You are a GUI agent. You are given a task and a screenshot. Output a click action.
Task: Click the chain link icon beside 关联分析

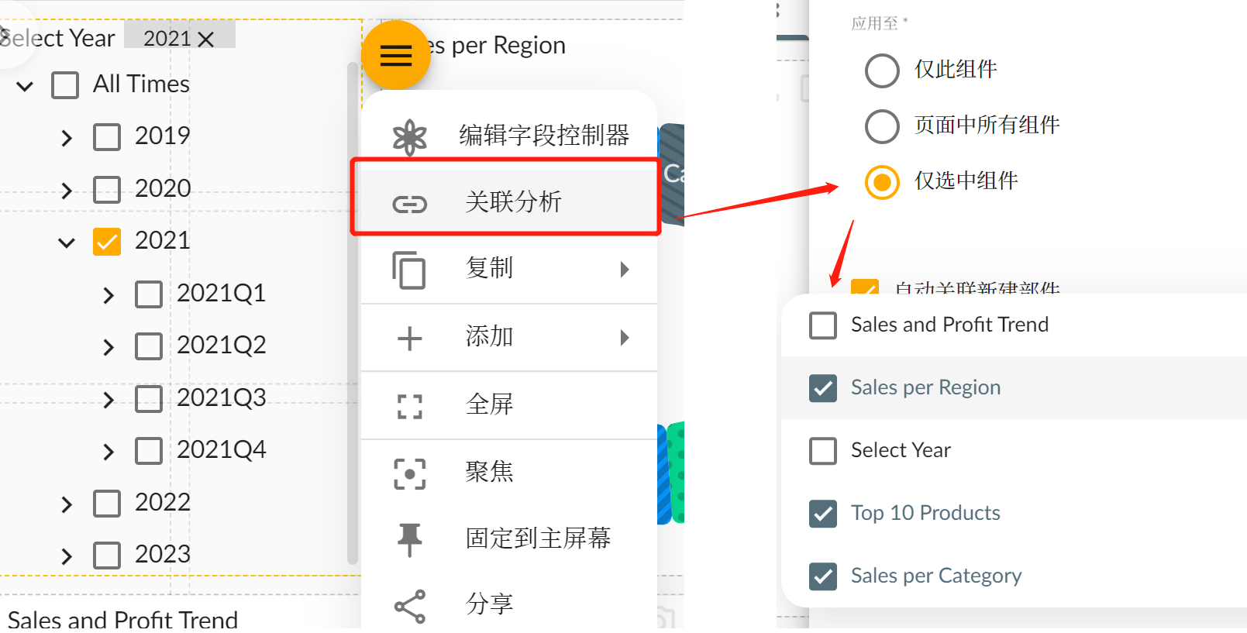pos(409,204)
